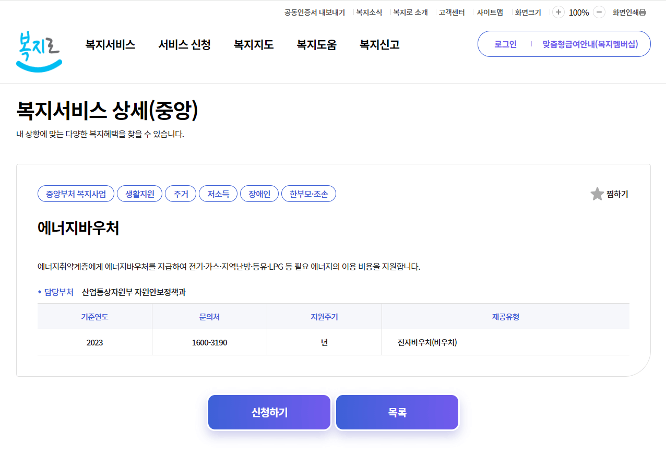Click the 목록 list button
This screenshot has height=455, width=666.
[x=397, y=412]
